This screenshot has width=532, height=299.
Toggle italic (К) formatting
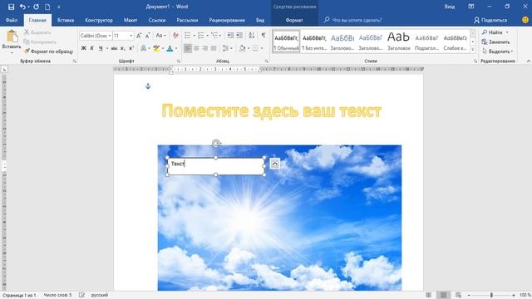click(x=92, y=48)
